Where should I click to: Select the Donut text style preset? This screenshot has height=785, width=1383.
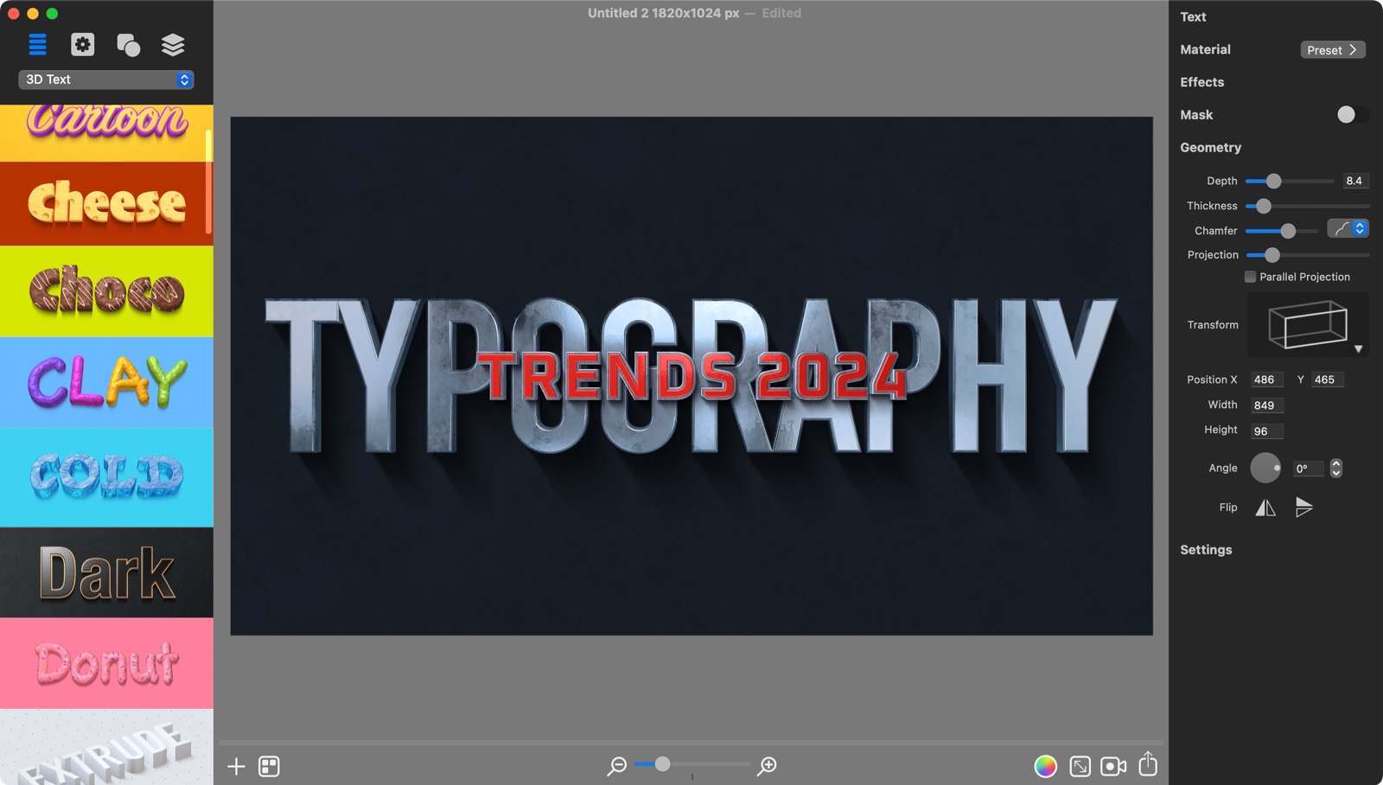coord(106,663)
